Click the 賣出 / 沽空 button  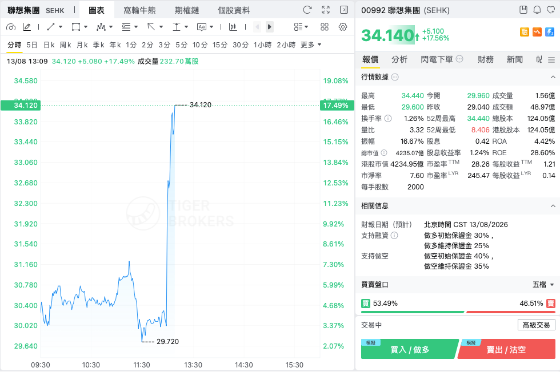506,349
